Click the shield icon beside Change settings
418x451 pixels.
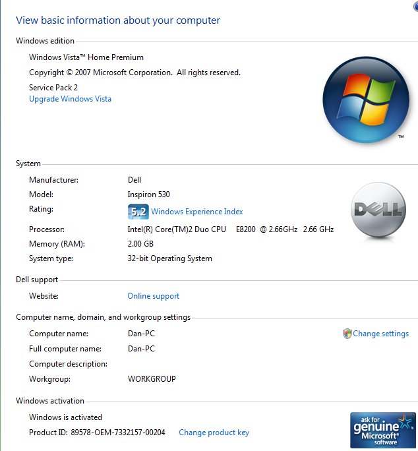[347, 334]
